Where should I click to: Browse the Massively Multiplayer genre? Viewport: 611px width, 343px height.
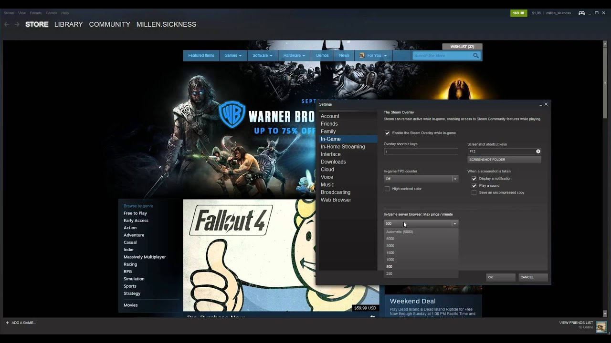[x=145, y=257]
